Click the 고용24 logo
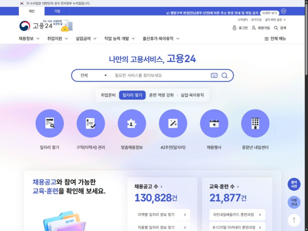This screenshot has width=308, height=231. click(x=36, y=26)
